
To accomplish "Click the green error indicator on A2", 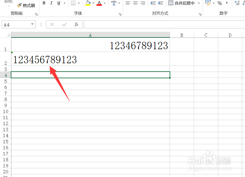I will click(12, 53).
